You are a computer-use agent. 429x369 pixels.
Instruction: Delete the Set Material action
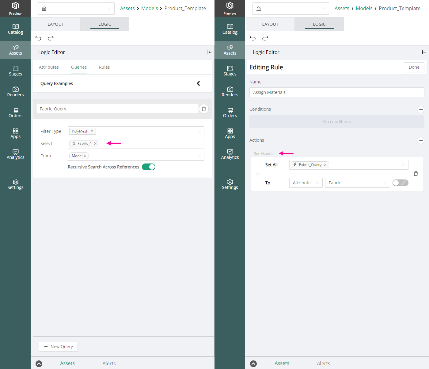[x=416, y=174]
